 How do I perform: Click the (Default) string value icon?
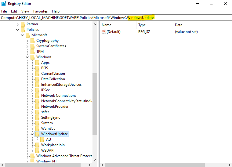103,31
